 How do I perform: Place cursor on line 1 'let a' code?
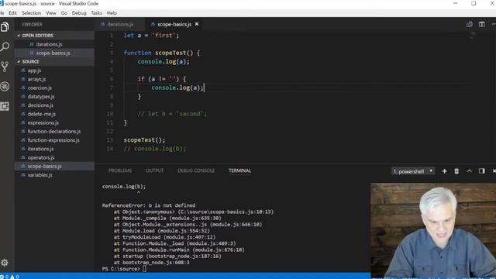coord(151,36)
